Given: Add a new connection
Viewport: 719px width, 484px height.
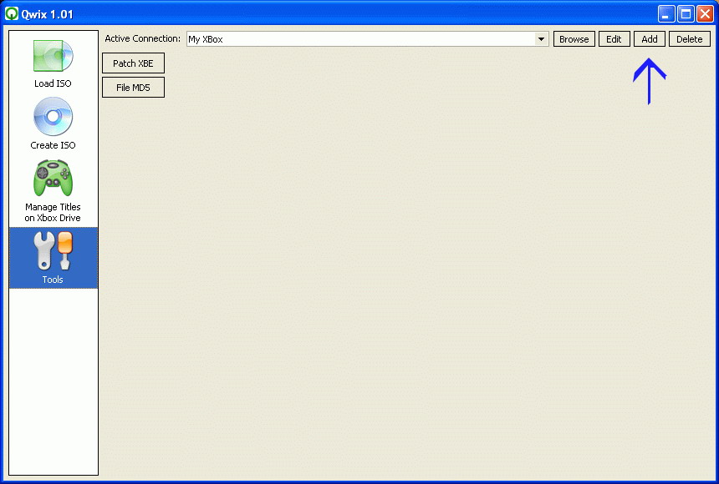Looking at the screenshot, I should (650, 39).
